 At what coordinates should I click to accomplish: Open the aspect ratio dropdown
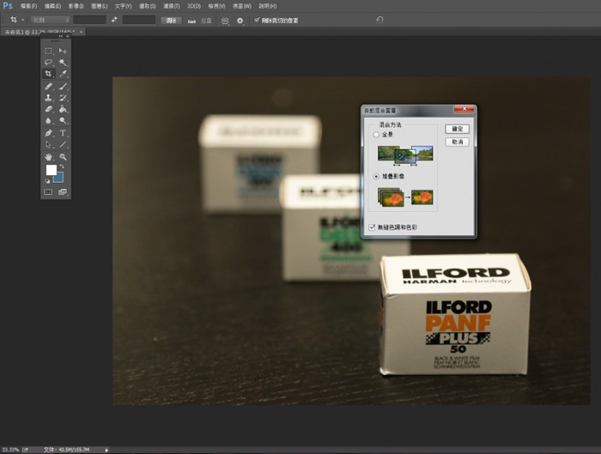point(50,20)
